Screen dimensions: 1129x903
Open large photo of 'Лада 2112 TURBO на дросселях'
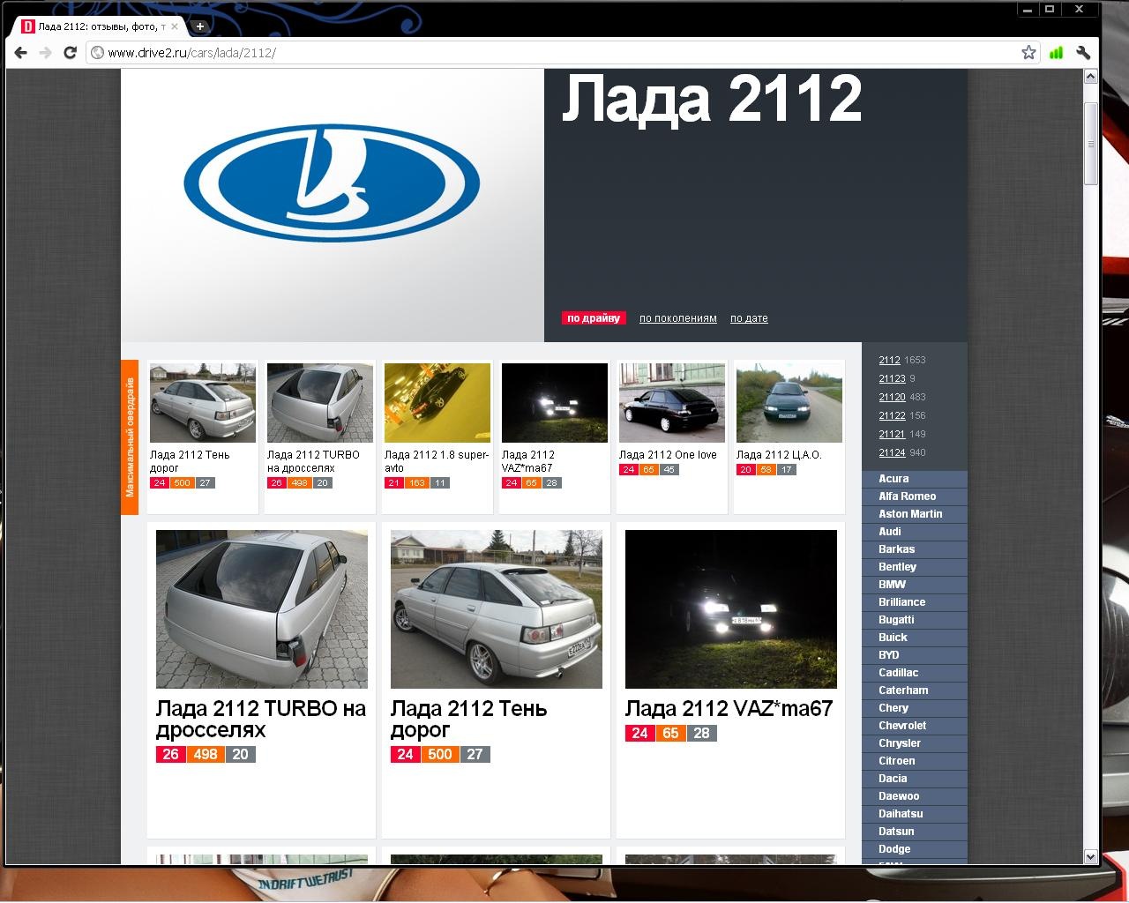(262, 609)
